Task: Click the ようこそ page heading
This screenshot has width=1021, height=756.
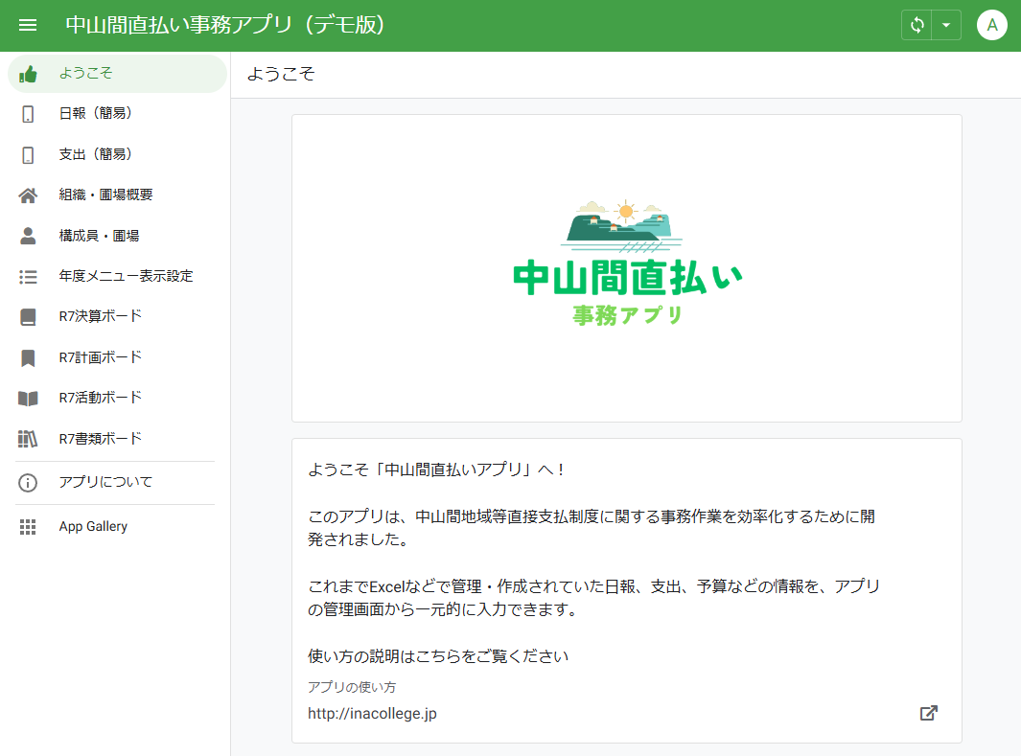Action: tap(281, 74)
